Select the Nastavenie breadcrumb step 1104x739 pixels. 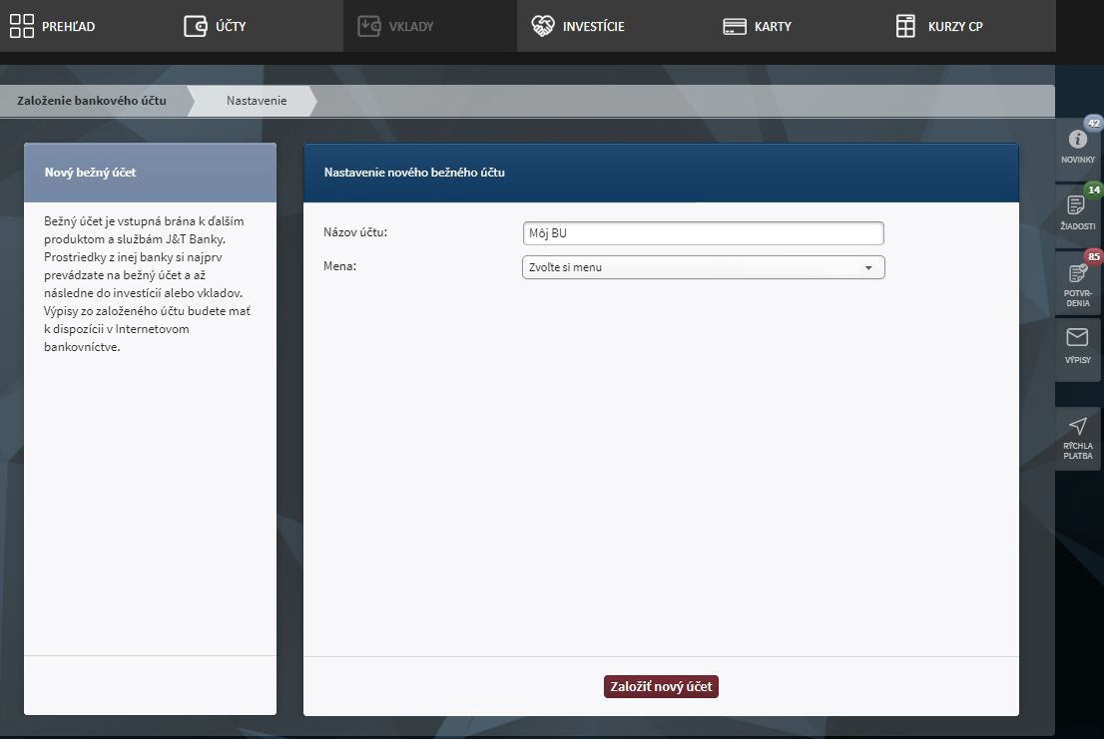coord(257,101)
